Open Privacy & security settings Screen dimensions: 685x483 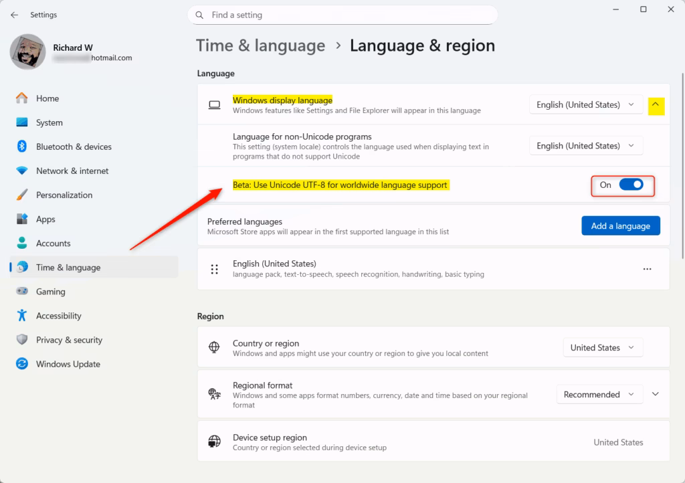point(94,339)
